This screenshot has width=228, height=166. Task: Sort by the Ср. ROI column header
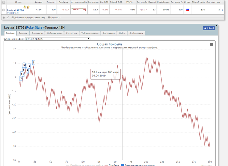click(x=104, y=2)
